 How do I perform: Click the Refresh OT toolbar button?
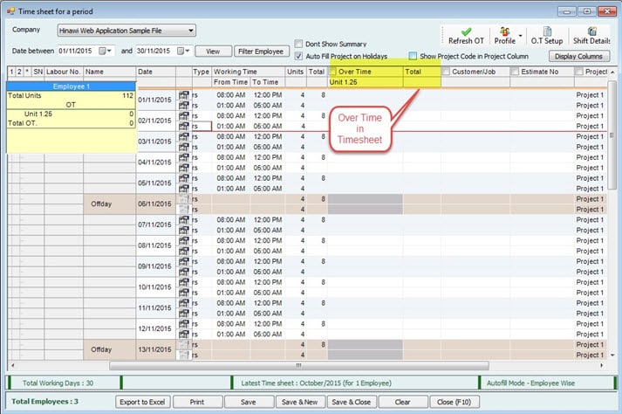pyautogui.click(x=466, y=36)
